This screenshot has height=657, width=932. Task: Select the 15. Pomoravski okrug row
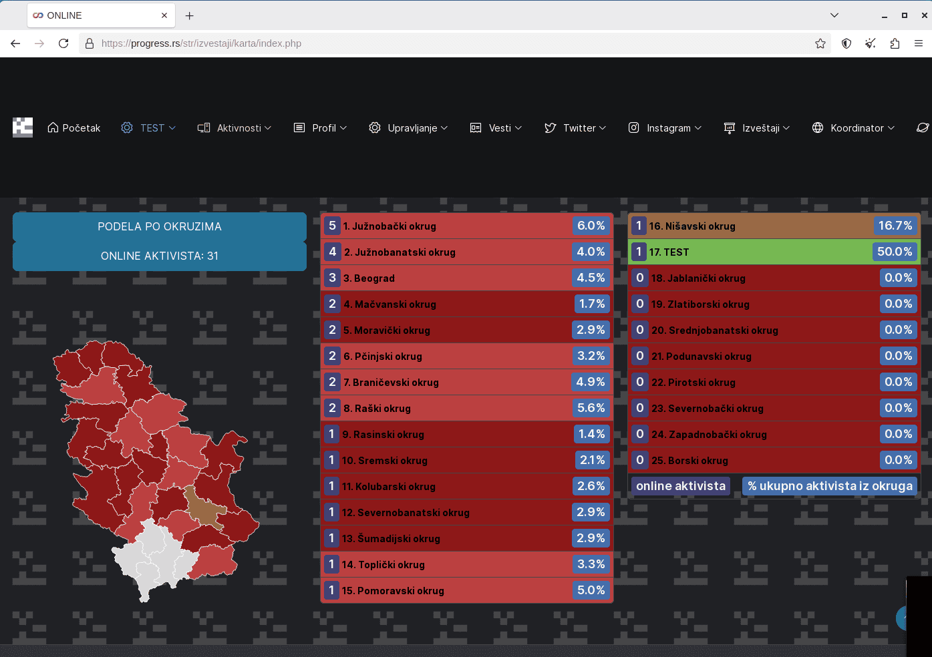pyautogui.click(x=467, y=590)
